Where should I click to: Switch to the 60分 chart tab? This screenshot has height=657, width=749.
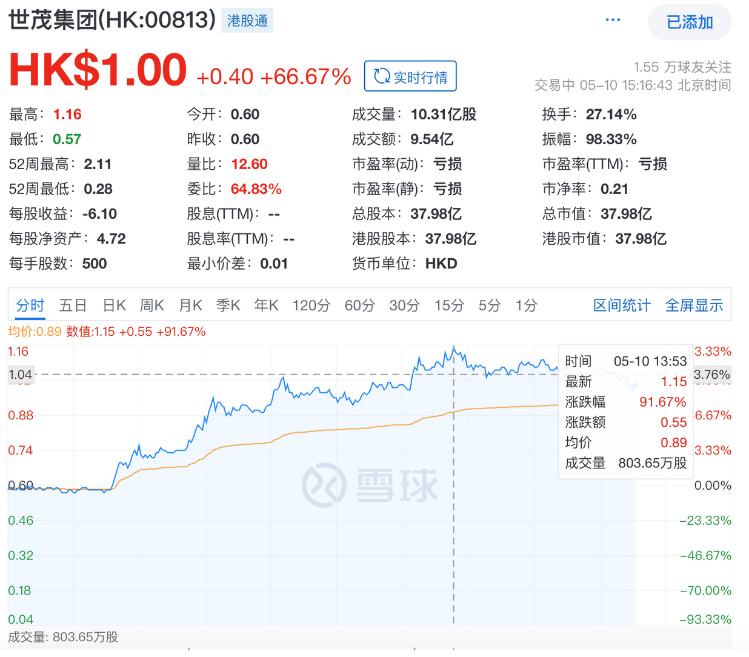360,305
